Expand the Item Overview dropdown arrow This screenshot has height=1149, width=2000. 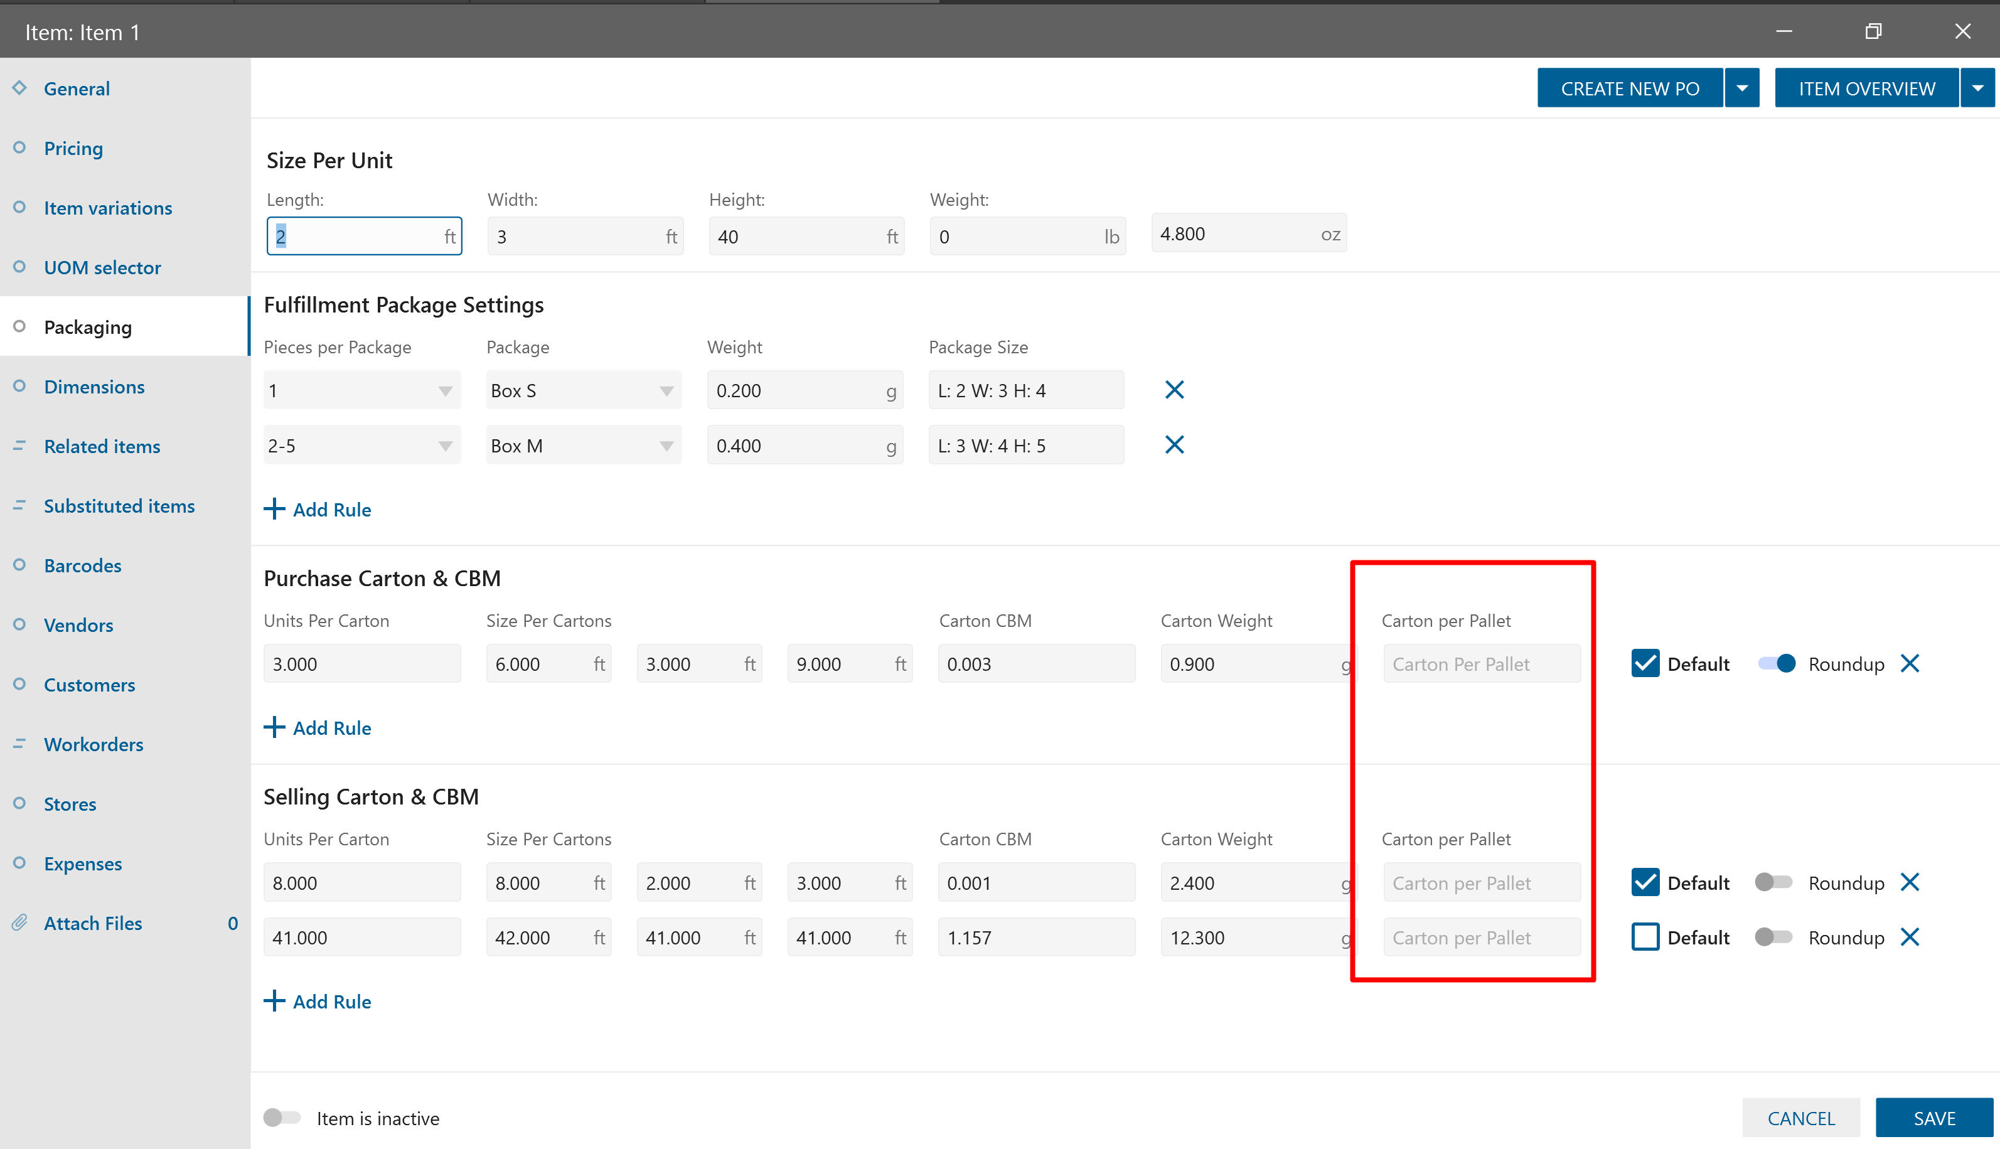pyautogui.click(x=1977, y=88)
